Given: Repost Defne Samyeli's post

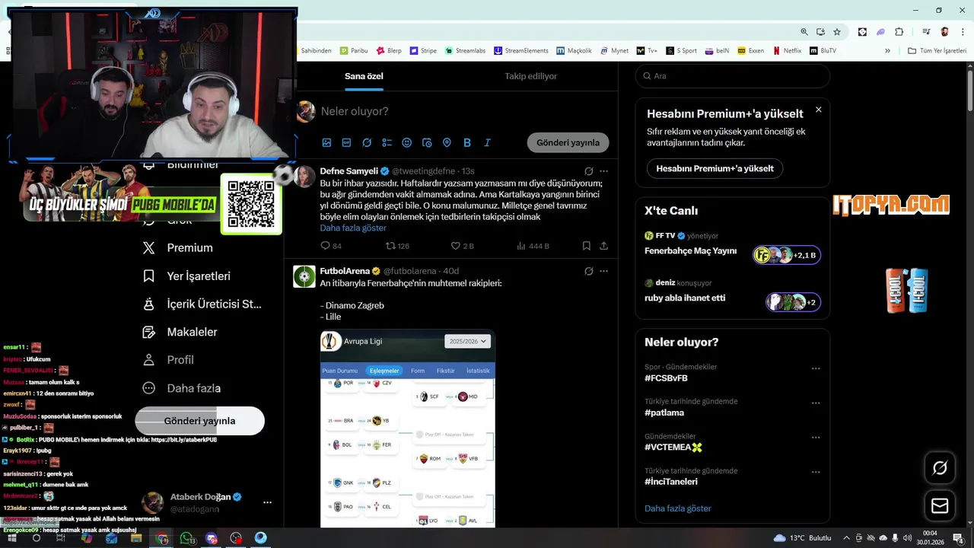Looking at the screenshot, I should tap(397, 246).
